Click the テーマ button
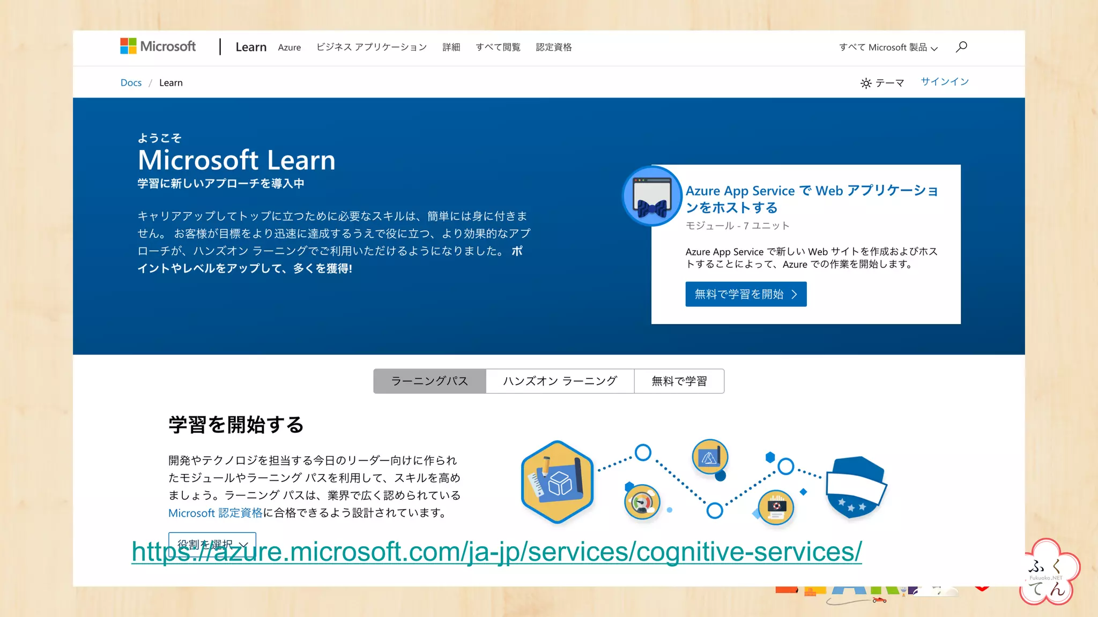The height and width of the screenshot is (617, 1098). tap(882, 83)
